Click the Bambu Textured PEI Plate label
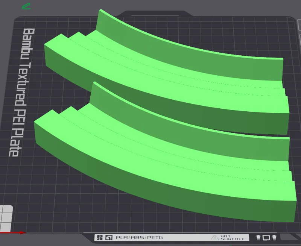301x246 pixels. tap(21, 93)
